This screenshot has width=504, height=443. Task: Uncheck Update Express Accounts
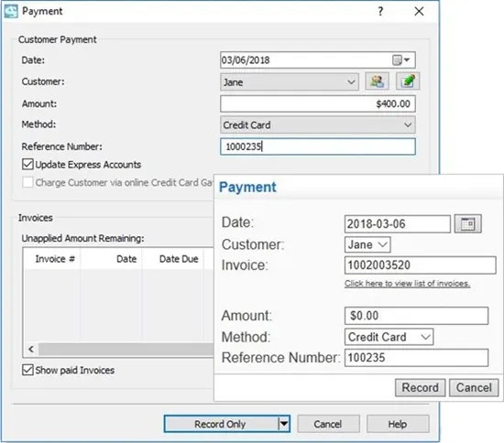[27, 164]
